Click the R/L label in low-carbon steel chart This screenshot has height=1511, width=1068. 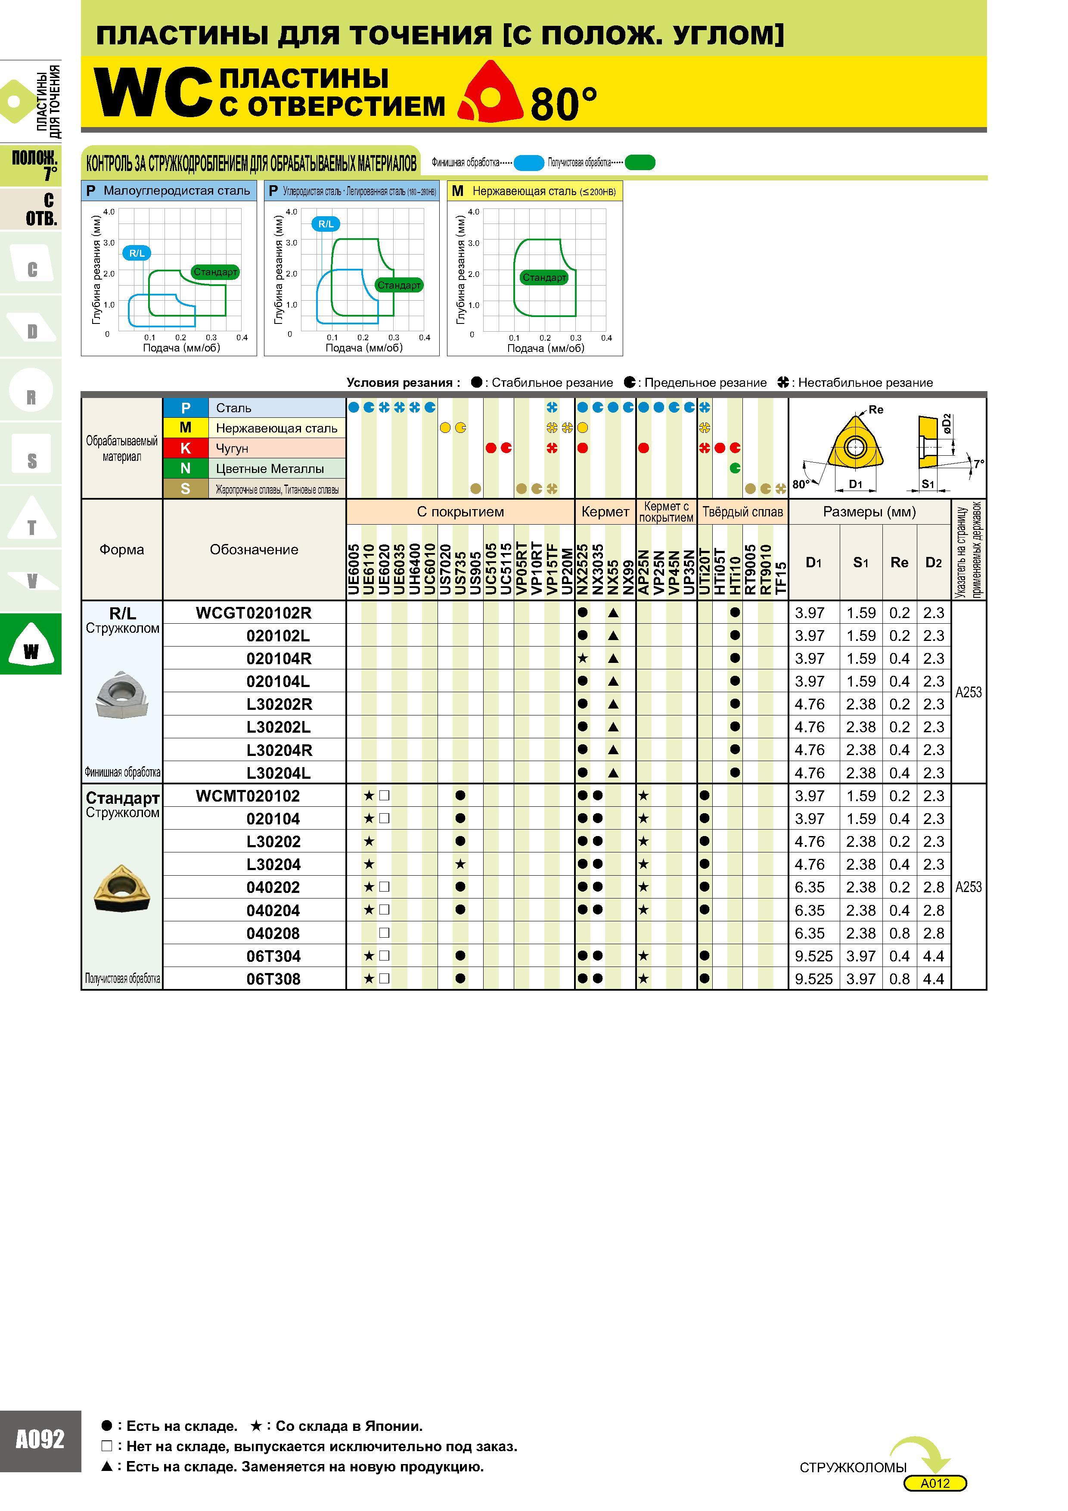[x=137, y=253]
